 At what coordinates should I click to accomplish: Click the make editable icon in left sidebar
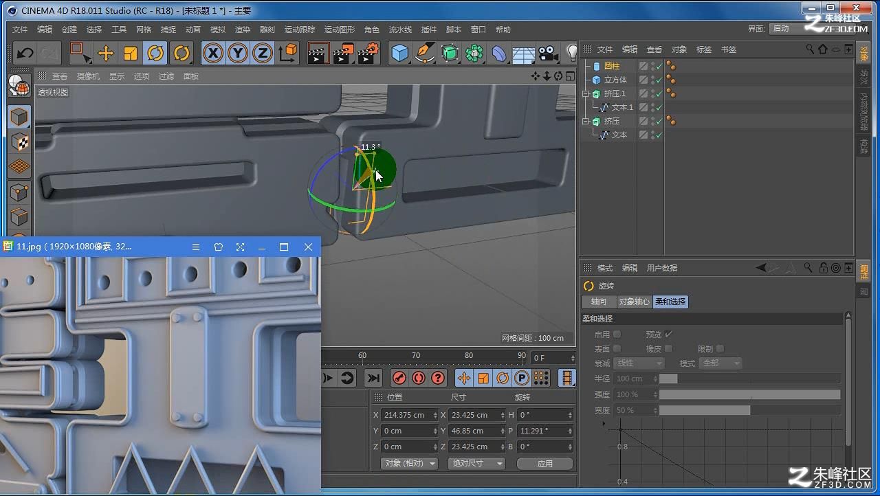tap(19, 85)
